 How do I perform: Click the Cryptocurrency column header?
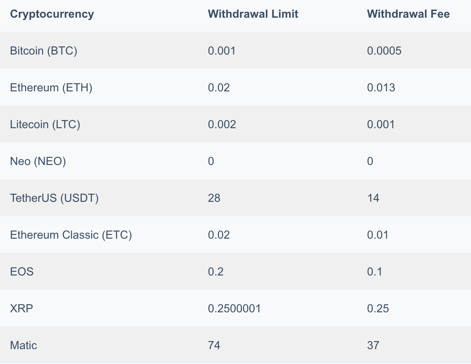(x=52, y=14)
